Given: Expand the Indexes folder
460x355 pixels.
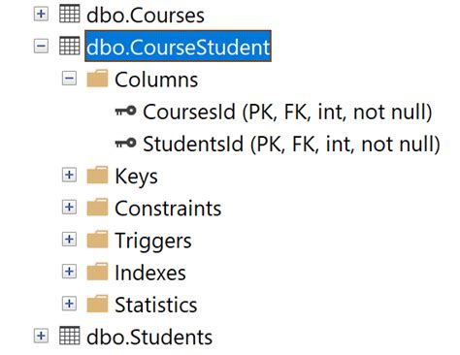Looking at the screenshot, I should pos(69,272).
